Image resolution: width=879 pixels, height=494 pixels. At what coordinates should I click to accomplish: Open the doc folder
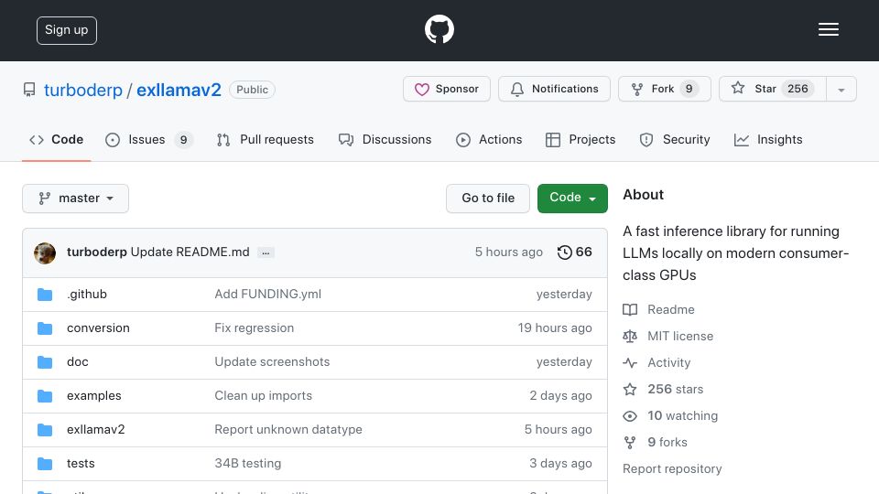77,362
